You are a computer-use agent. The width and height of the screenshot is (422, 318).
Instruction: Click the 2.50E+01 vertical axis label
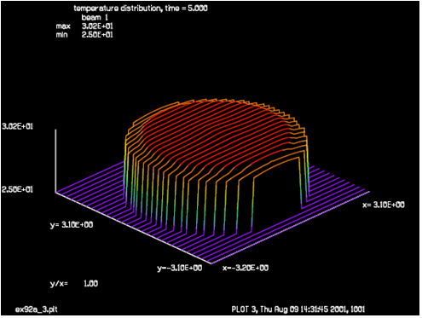tap(17, 189)
